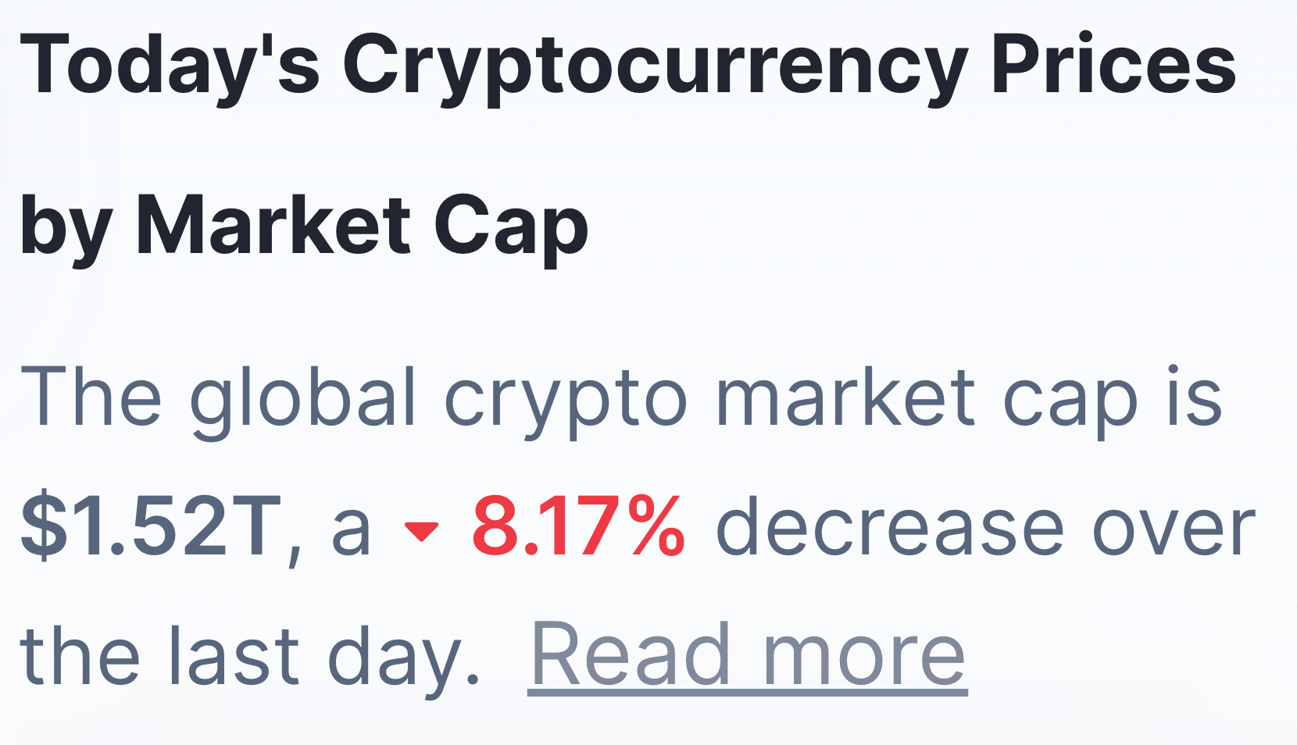Click the word Today's in the heading
This screenshot has width=1297, height=745.
pyautogui.click(x=170, y=66)
